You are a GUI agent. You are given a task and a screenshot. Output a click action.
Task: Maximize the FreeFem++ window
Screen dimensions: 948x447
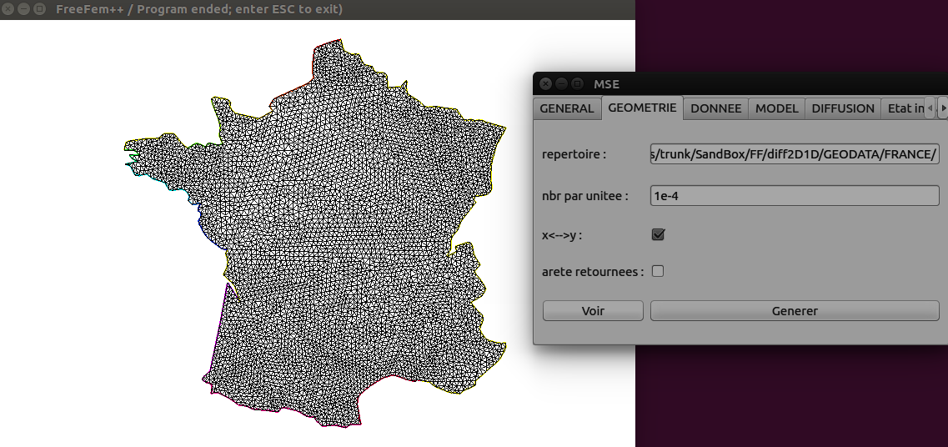pyautogui.click(x=39, y=9)
